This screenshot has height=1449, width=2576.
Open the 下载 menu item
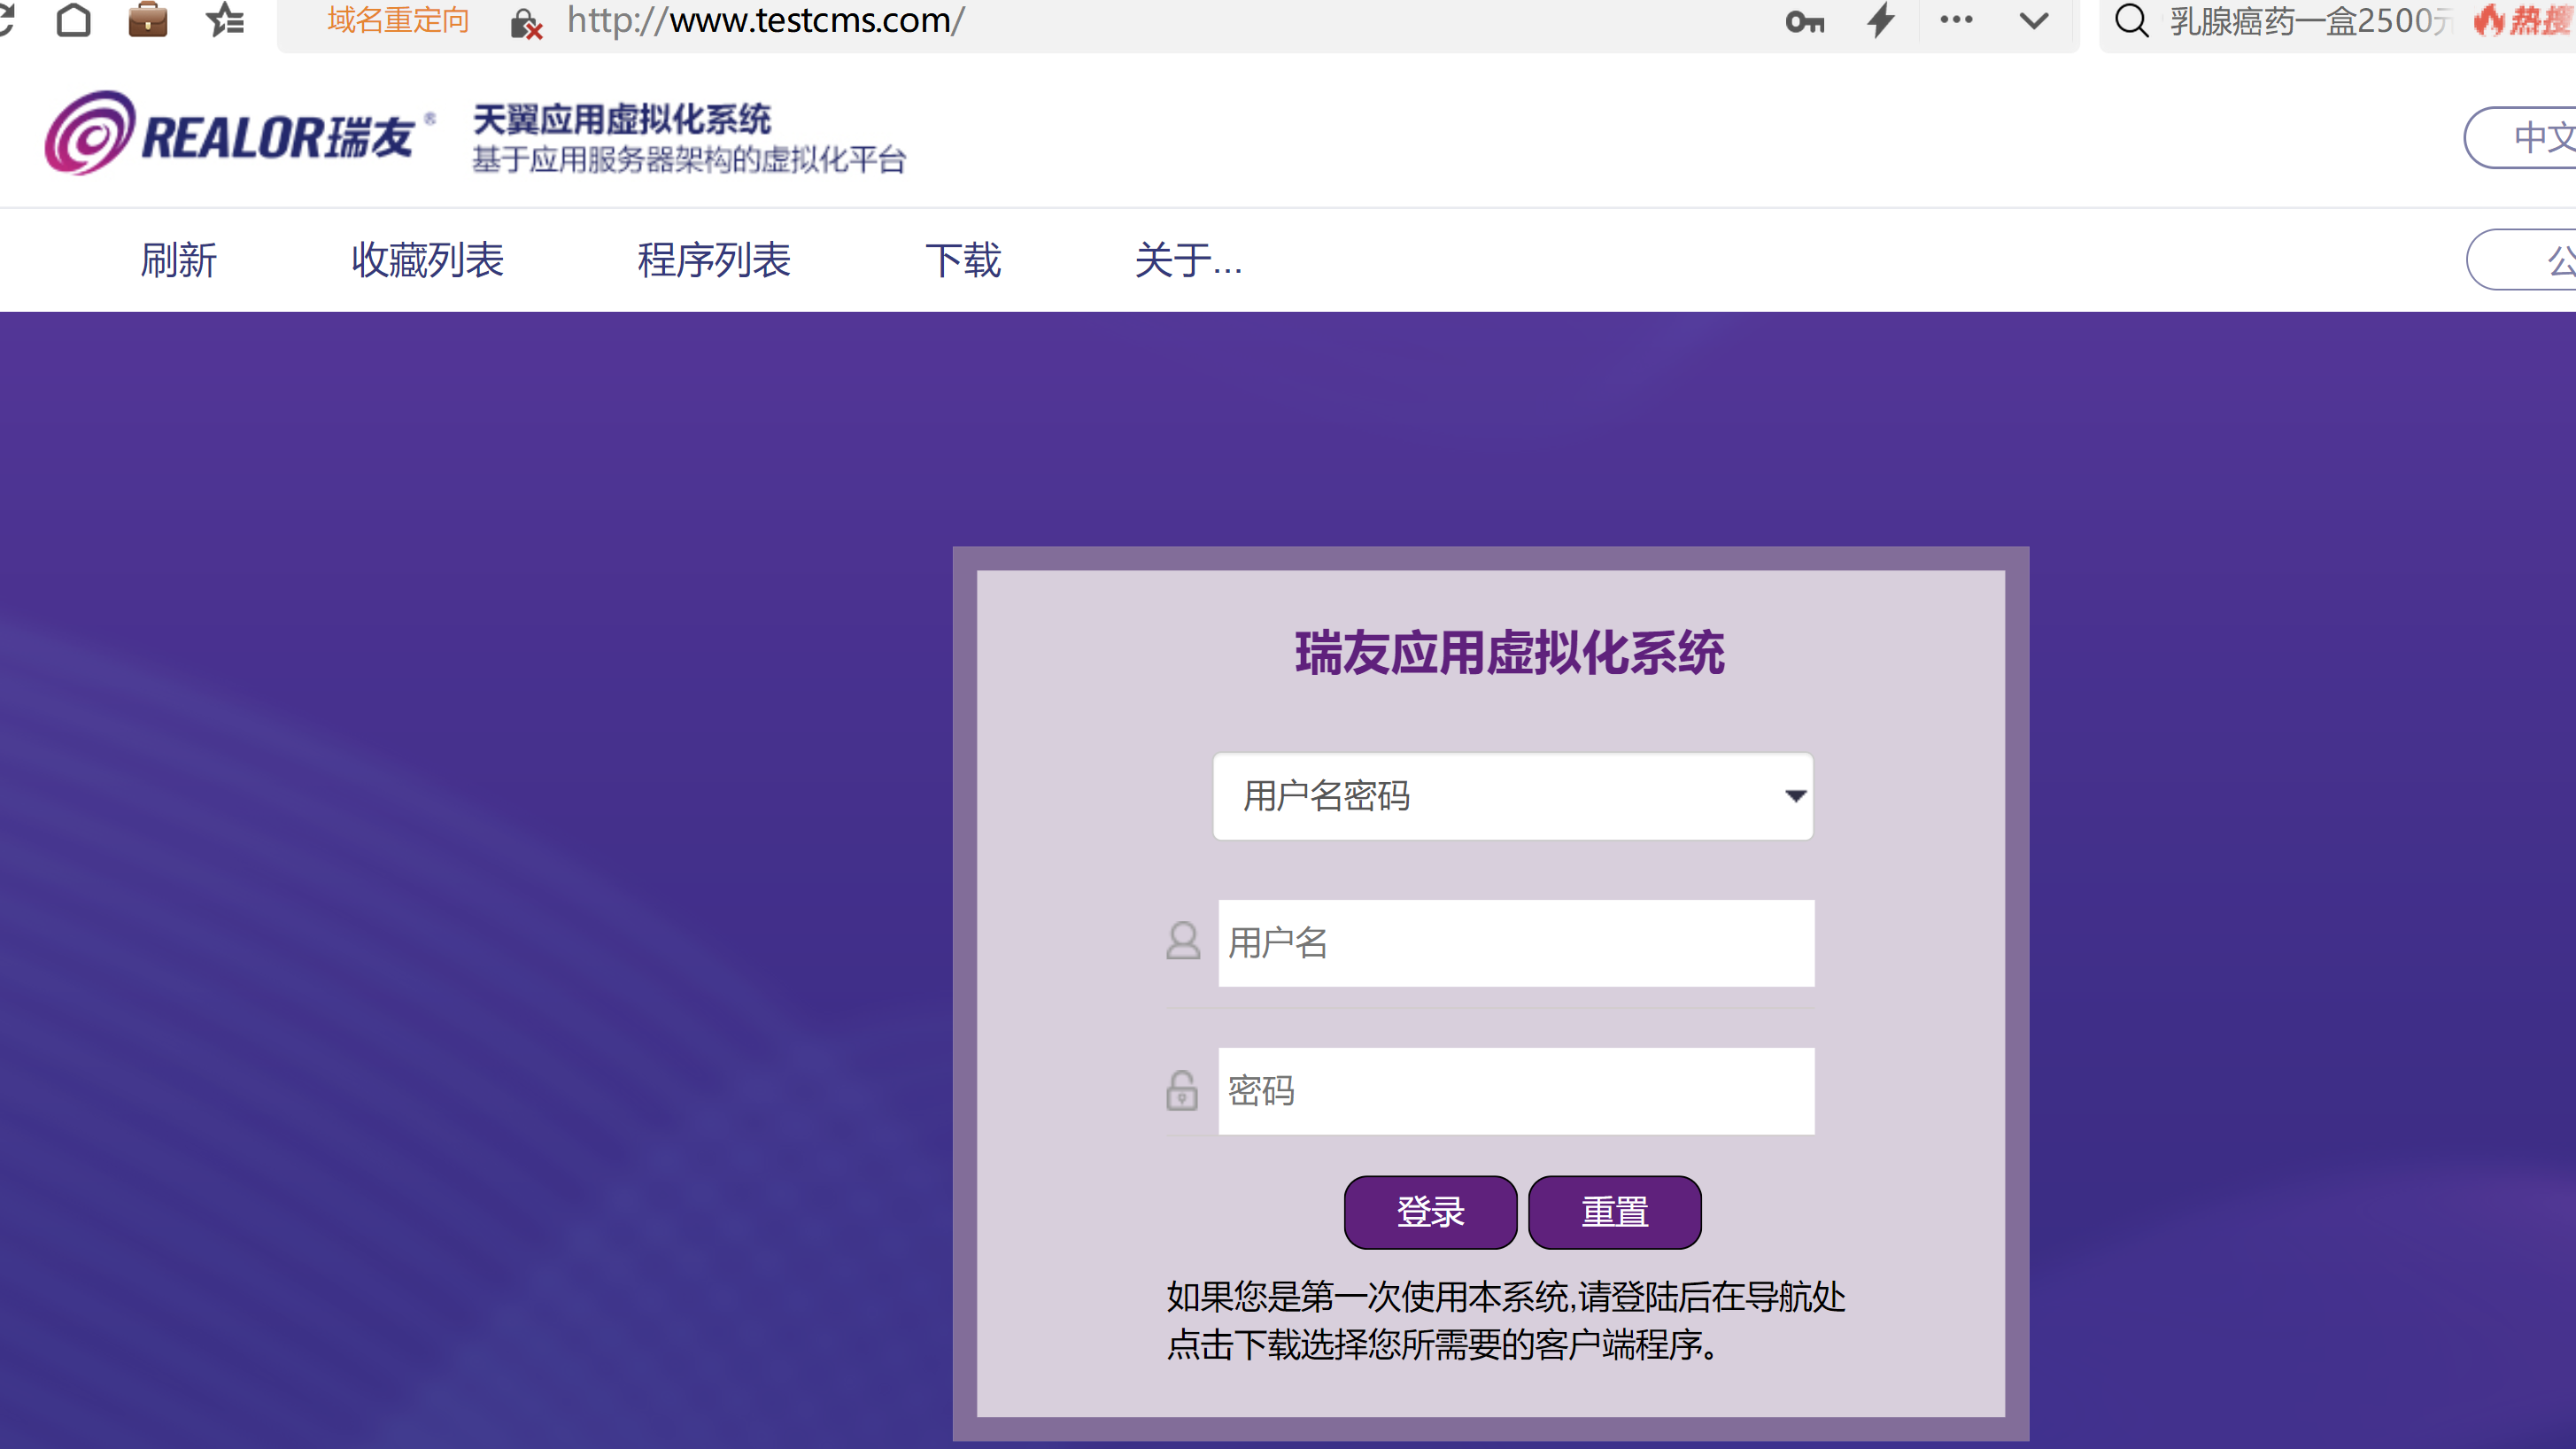pyautogui.click(x=963, y=260)
